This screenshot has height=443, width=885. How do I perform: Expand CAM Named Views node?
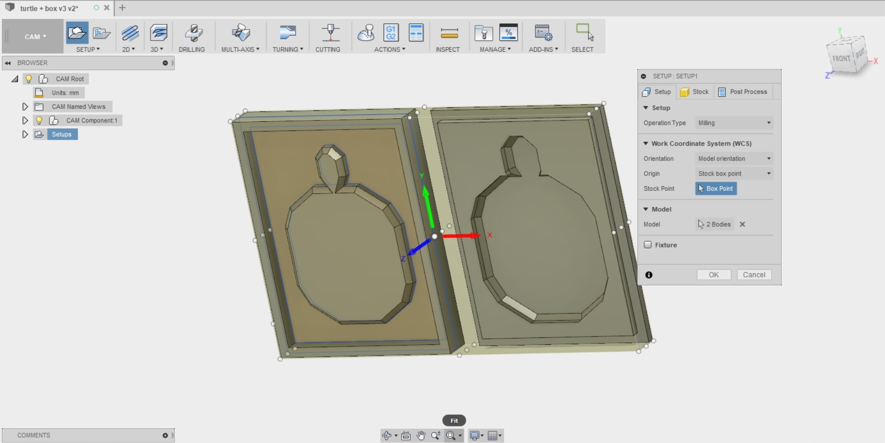25,106
